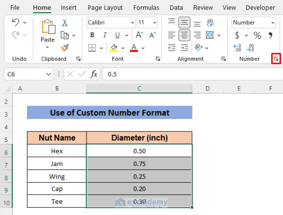This screenshot has height=215, width=283.
Task: Open the Number format dropdown
Action: click(x=273, y=23)
